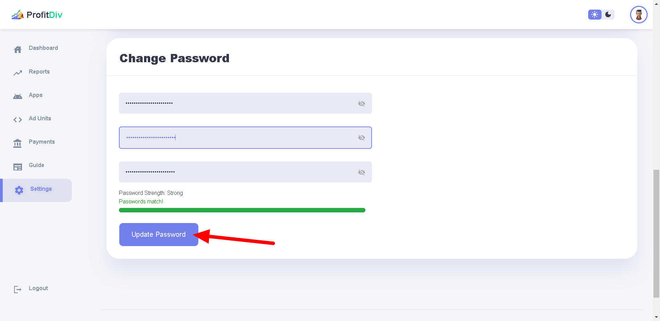Switch to dark mode with moon icon
Viewport: 660px width, 321px height.
pyautogui.click(x=608, y=14)
